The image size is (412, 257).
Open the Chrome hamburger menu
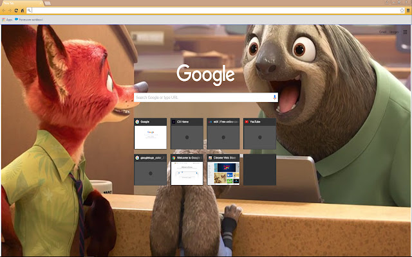click(x=408, y=10)
